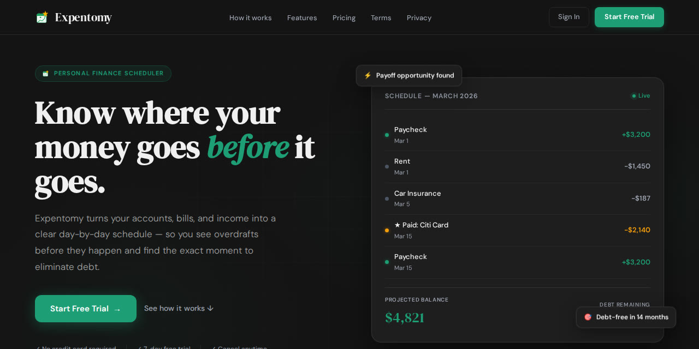Click the green dot beside Paycheck Mar 1
This screenshot has width=699, height=349.
(x=387, y=135)
